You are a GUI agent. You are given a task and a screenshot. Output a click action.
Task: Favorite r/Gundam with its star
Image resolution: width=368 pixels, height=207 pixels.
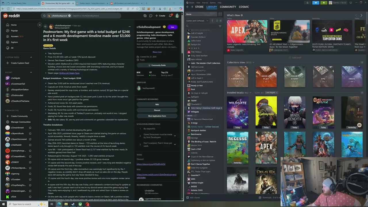click(30, 179)
